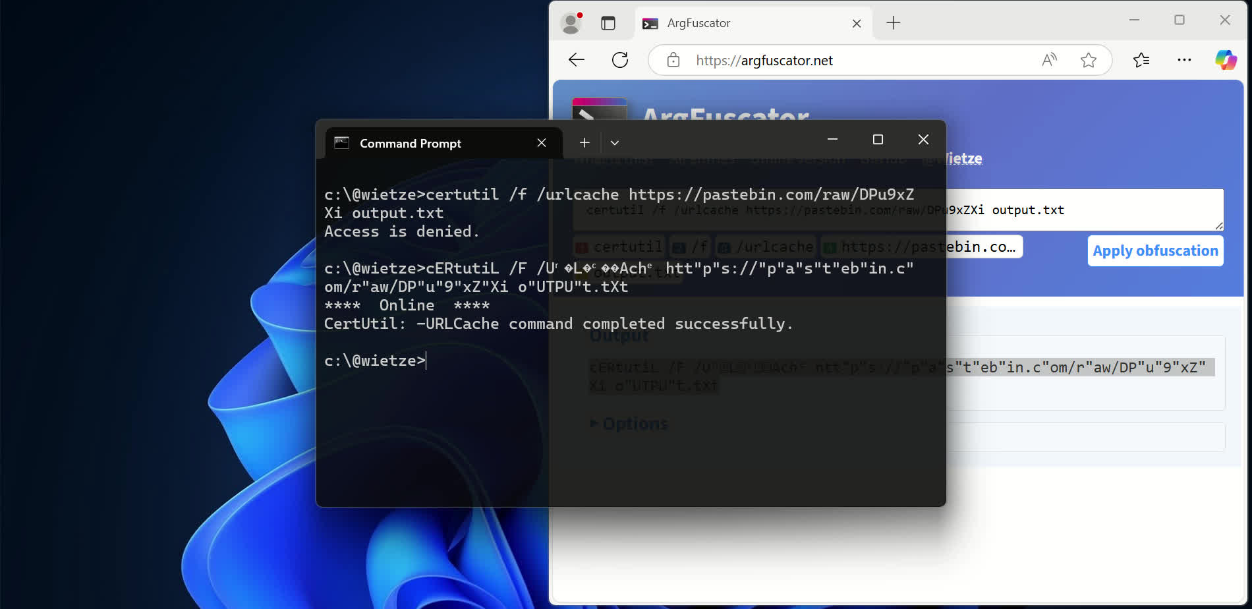Open Edge Settings and more menu
Screen dimensions: 1252x609
pos(1184,60)
